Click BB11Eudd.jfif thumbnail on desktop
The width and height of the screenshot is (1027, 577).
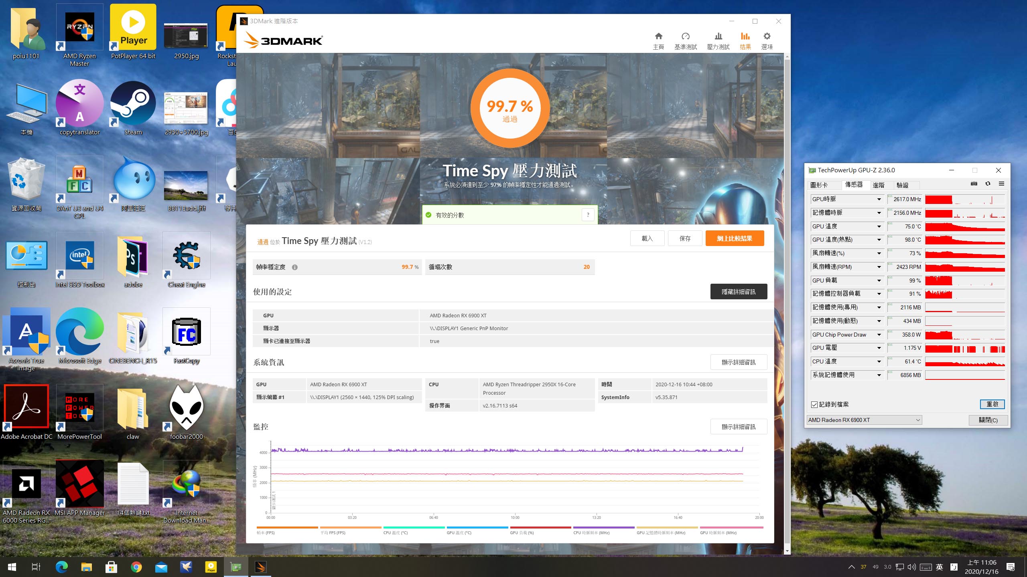click(x=186, y=186)
